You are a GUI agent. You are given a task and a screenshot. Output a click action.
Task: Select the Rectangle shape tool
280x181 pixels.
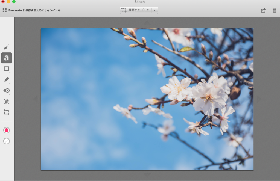[x=7, y=69]
